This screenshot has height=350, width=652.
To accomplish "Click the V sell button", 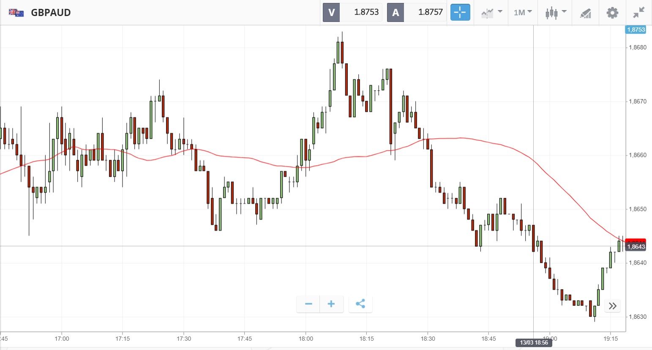I will pyautogui.click(x=331, y=13).
